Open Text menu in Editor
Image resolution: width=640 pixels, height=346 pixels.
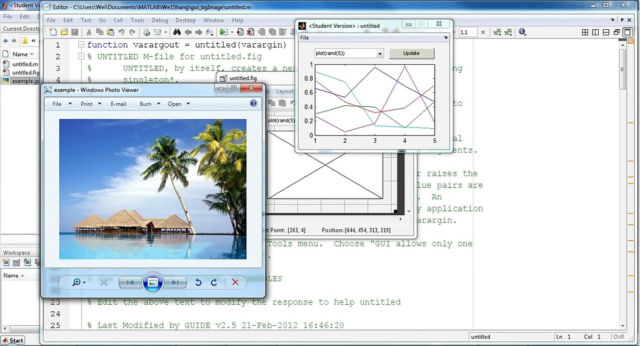click(x=86, y=20)
